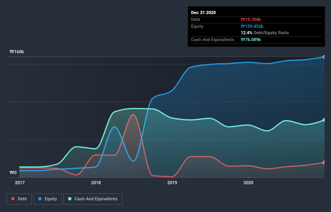Click the ₩76.089b cash value
The height and width of the screenshot is (212, 331).
click(251, 39)
